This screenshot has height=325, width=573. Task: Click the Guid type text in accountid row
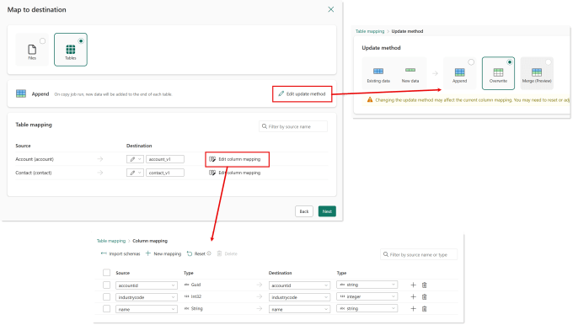pos(195,285)
